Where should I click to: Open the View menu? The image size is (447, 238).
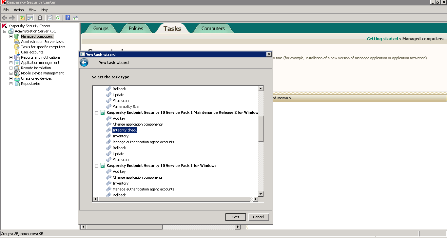(32, 10)
